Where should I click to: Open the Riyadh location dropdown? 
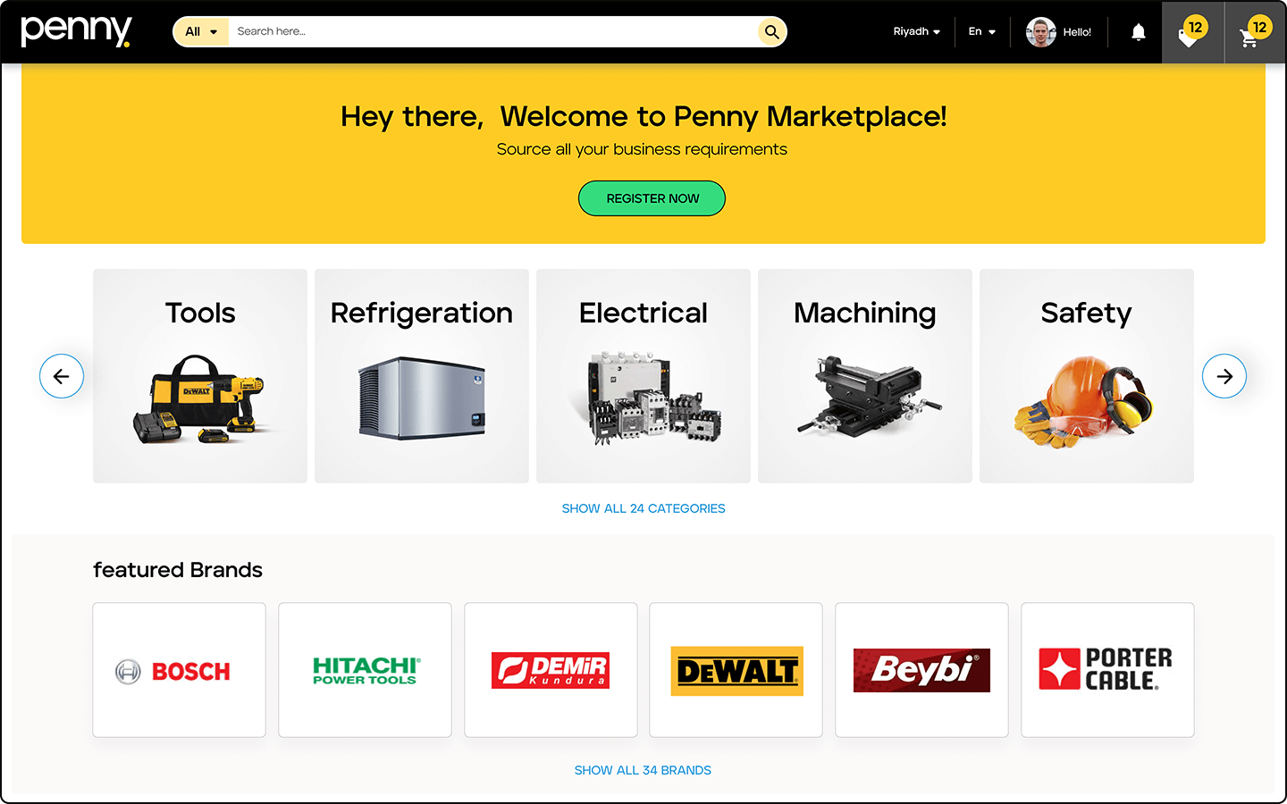916,32
